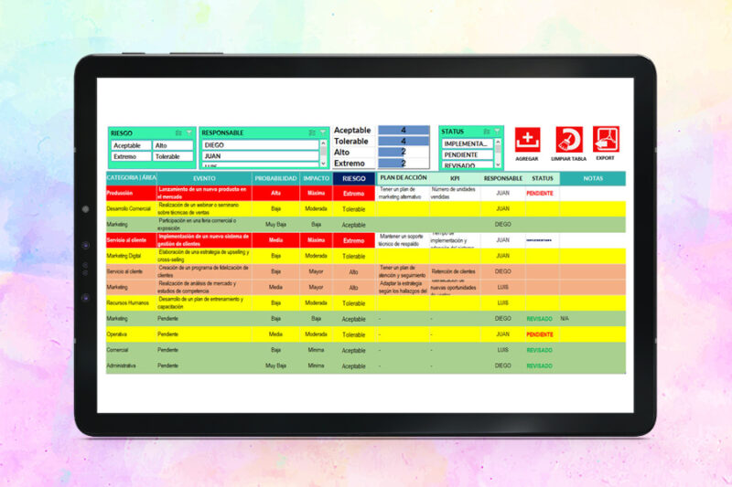Select Mínima impact cell in Administrativa row
Screen dimensions: 732x487
316,365
